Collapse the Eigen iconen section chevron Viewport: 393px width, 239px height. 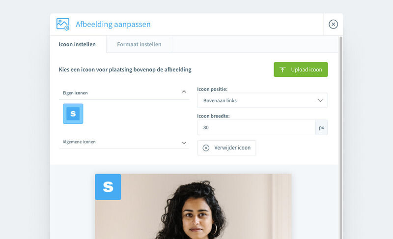tap(184, 92)
